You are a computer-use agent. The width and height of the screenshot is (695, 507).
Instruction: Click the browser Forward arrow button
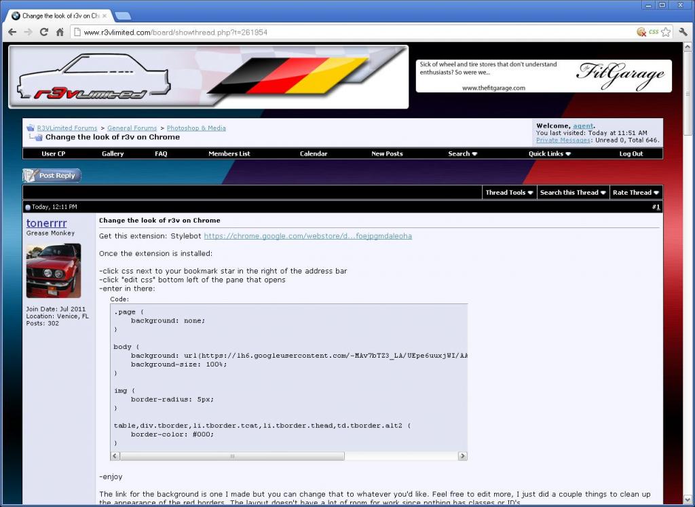28,32
